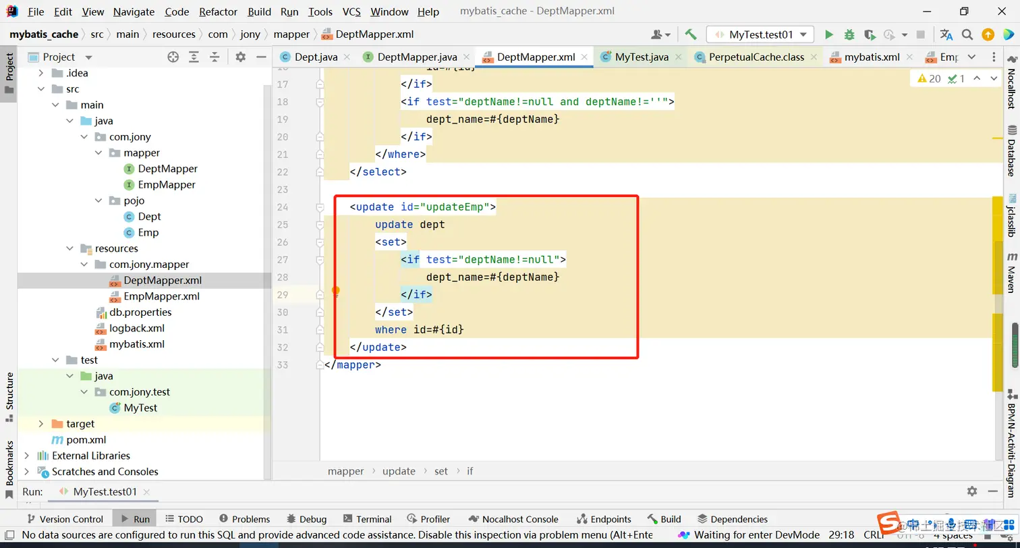Run with Coverage from the toolbar
This screenshot has width=1020, height=548.
click(x=870, y=34)
